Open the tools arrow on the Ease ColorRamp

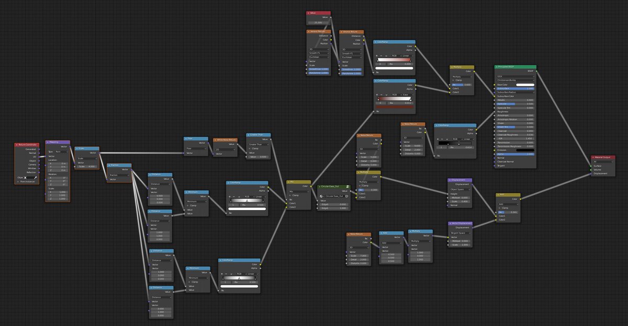coord(386,95)
